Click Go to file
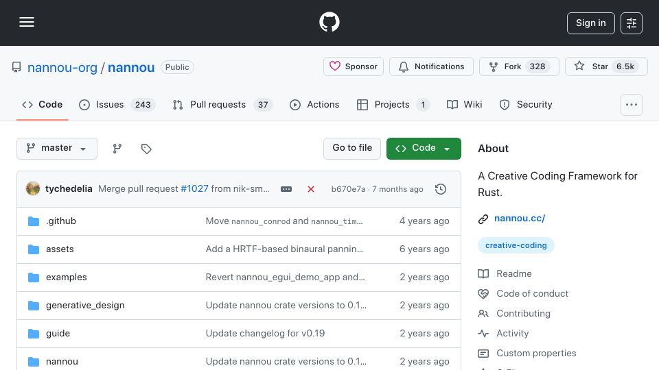 click(351, 149)
